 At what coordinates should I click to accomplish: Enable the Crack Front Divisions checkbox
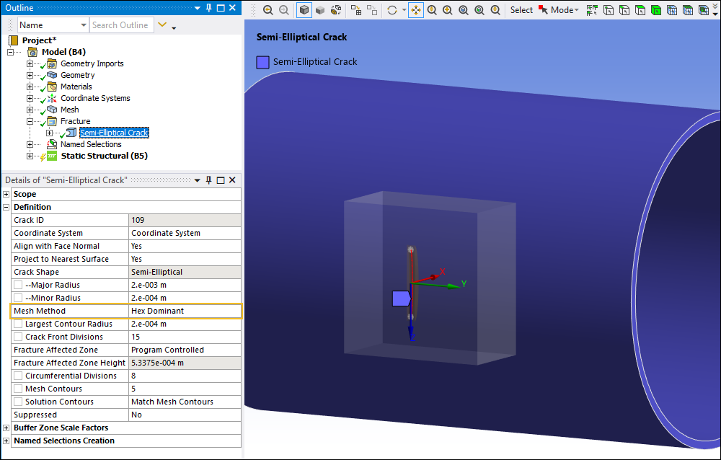point(19,337)
